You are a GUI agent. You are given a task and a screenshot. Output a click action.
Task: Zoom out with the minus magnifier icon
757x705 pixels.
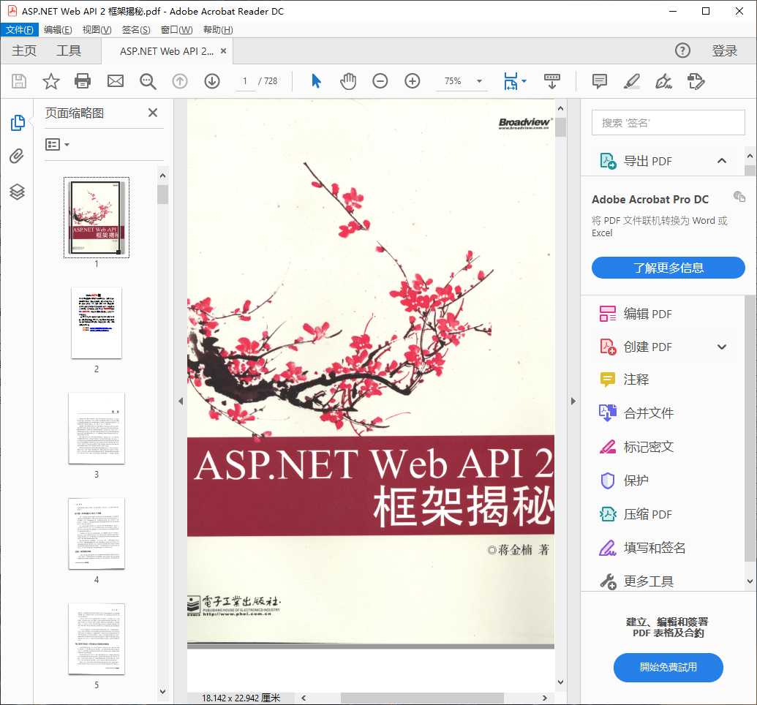pyautogui.click(x=380, y=81)
